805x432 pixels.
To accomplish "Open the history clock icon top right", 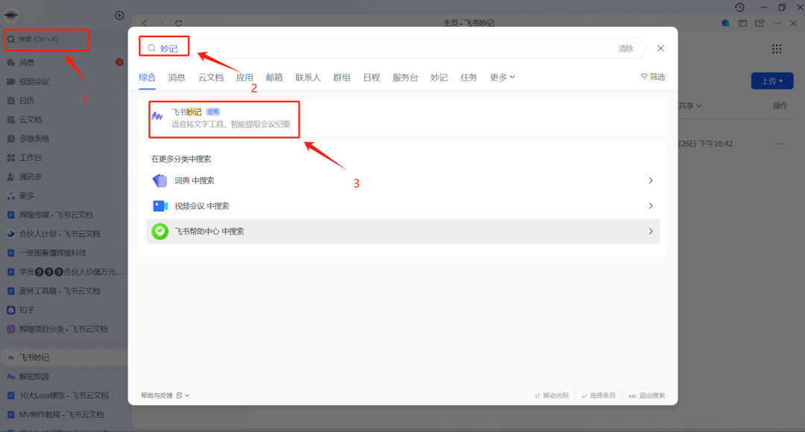I will tap(739, 7).
